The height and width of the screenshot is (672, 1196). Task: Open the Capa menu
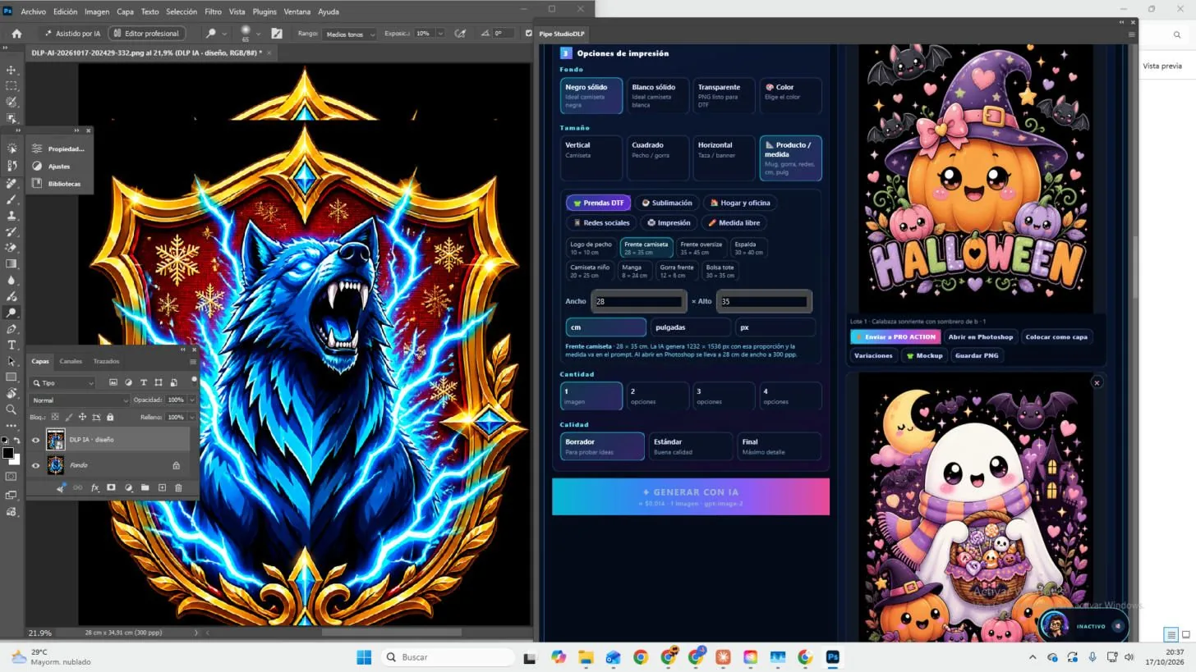click(125, 11)
